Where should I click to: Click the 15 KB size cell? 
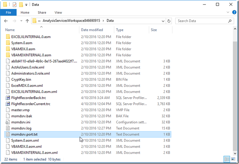[x=166, y=128]
